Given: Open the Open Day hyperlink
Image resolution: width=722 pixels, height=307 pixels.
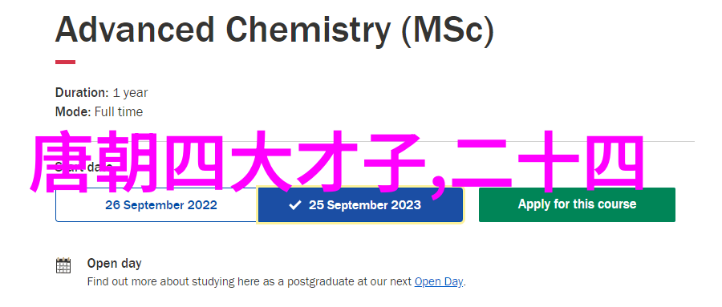Looking at the screenshot, I should click(x=438, y=281).
